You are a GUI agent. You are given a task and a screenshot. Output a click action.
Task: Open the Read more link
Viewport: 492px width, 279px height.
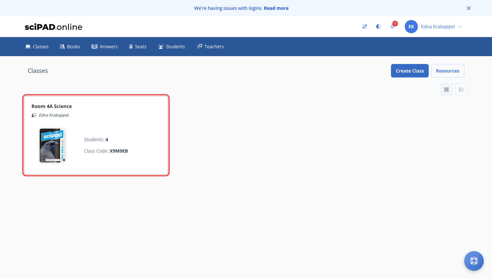[x=276, y=8]
